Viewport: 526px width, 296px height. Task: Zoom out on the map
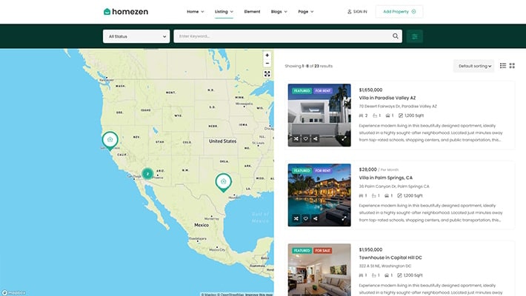tap(267, 64)
